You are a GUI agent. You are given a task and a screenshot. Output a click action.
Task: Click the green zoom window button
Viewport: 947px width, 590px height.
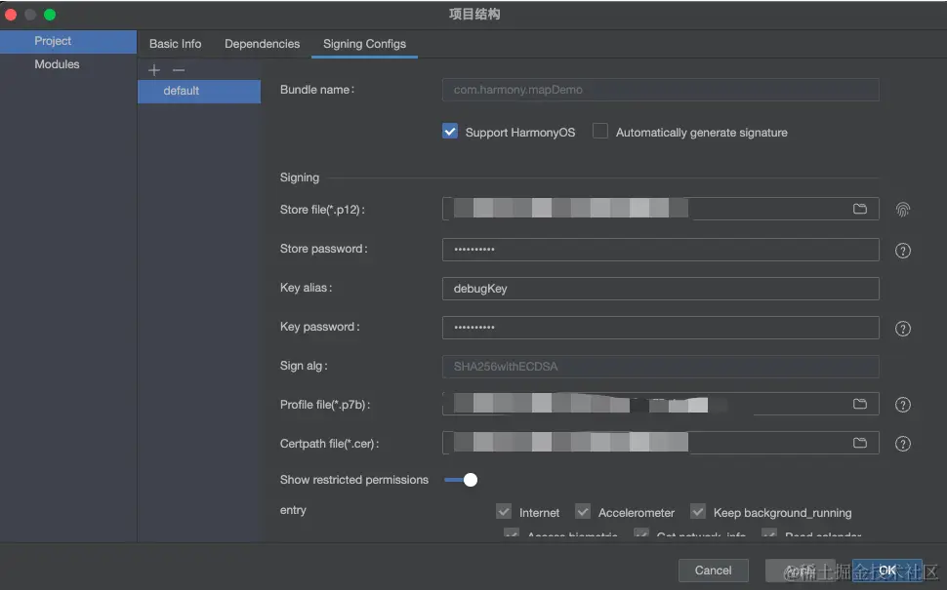[x=50, y=15]
